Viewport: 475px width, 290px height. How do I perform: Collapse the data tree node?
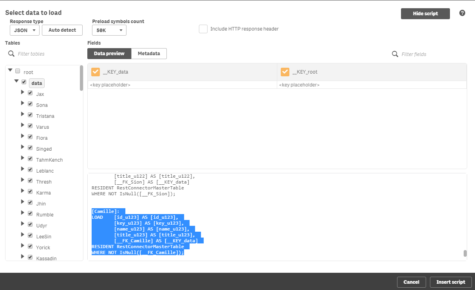click(16, 81)
